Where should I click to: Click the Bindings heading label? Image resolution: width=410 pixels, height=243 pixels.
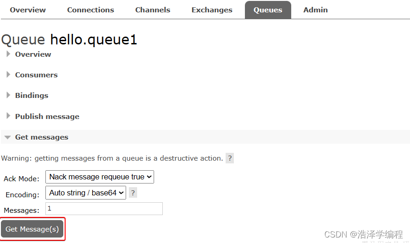pos(32,96)
